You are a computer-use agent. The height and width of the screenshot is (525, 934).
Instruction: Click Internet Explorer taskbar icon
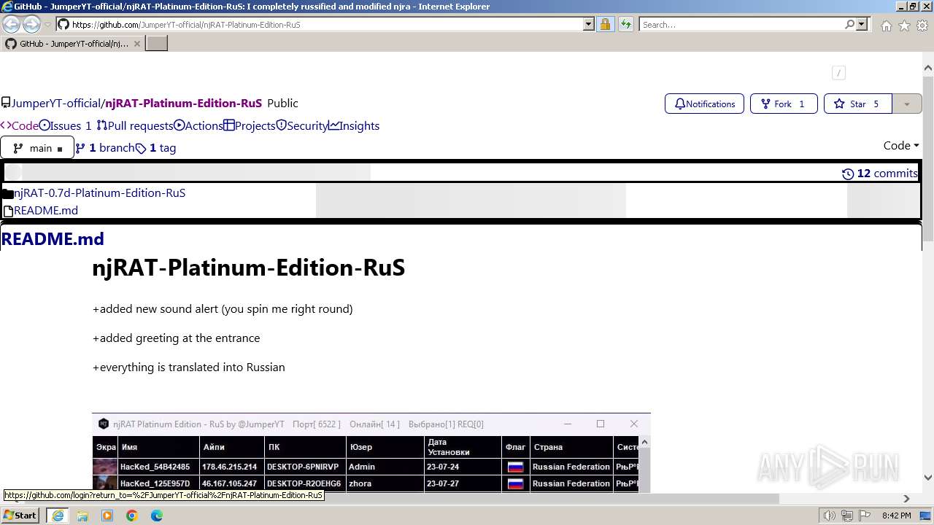click(x=58, y=516)
